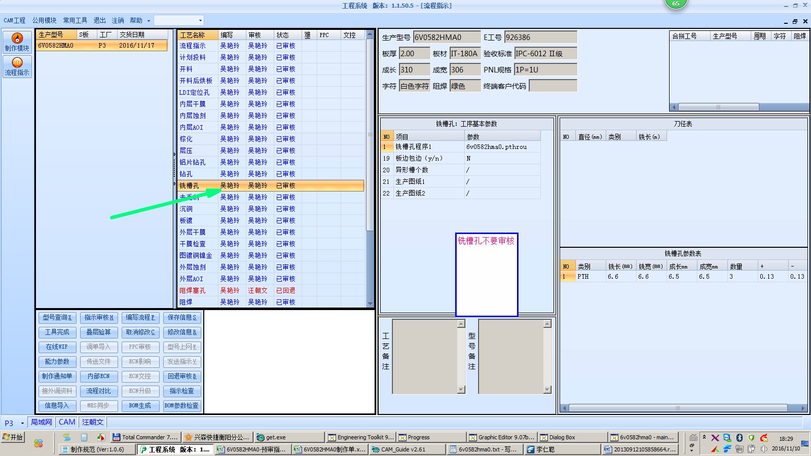Click the 指示审核H button
Screen dimensions: 811x456
pos(99,318)
